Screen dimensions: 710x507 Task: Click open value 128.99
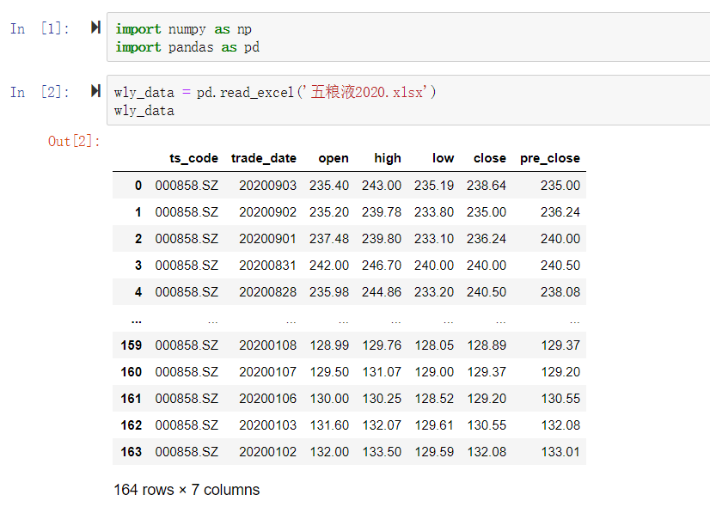click(x=329, y=345)
